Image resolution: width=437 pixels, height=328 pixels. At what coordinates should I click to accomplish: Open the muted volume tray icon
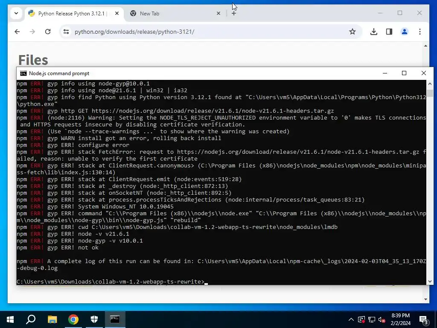pos(382,319)
